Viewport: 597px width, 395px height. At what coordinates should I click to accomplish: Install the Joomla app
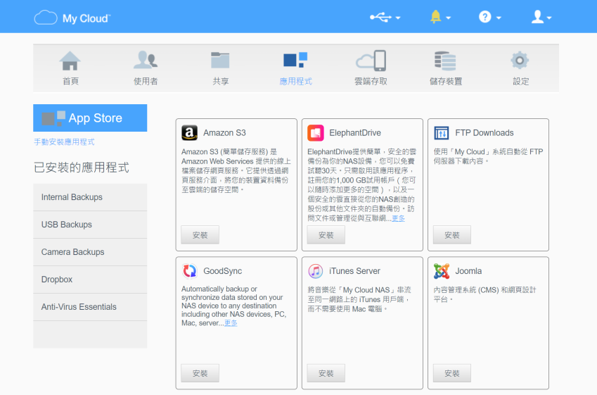click(452, 373)
